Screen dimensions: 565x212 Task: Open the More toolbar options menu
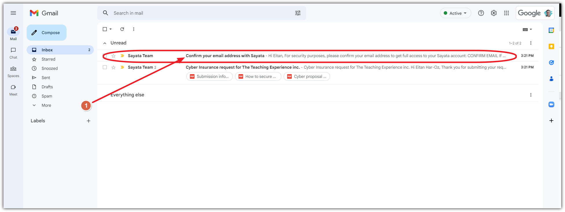(133, 29)
